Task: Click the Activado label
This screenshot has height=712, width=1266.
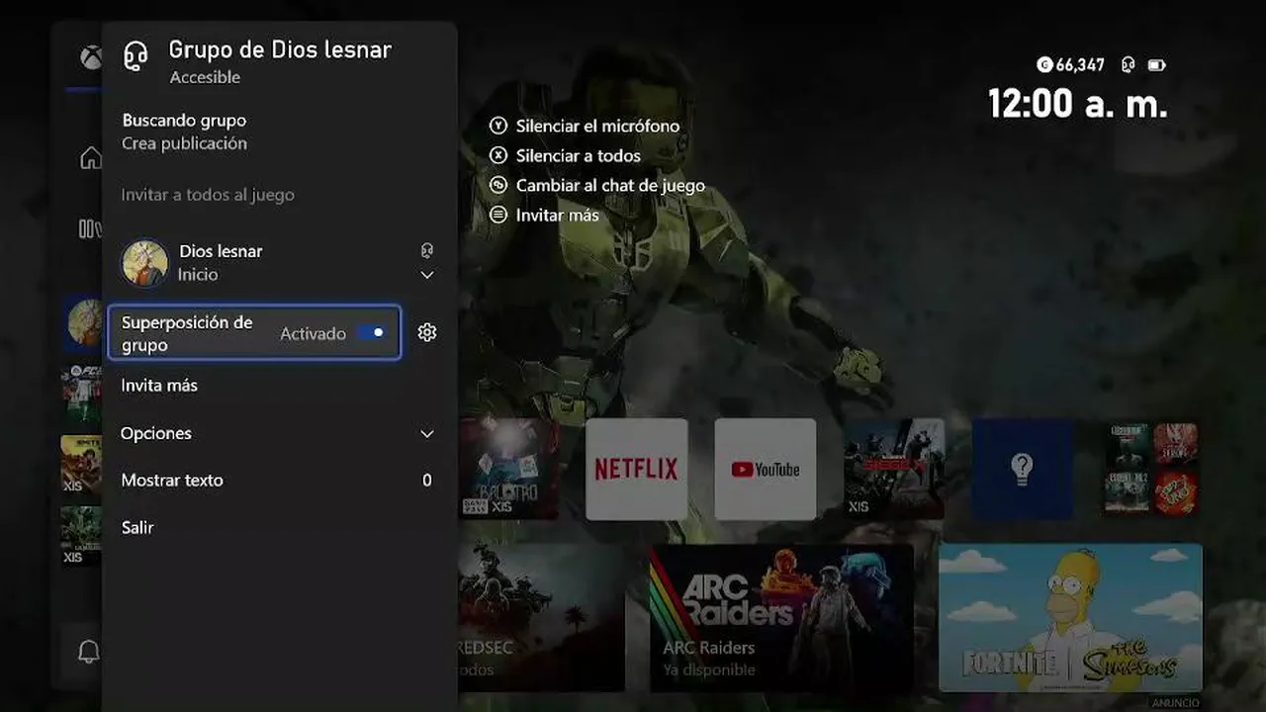Action: click(x=313, y=334)
